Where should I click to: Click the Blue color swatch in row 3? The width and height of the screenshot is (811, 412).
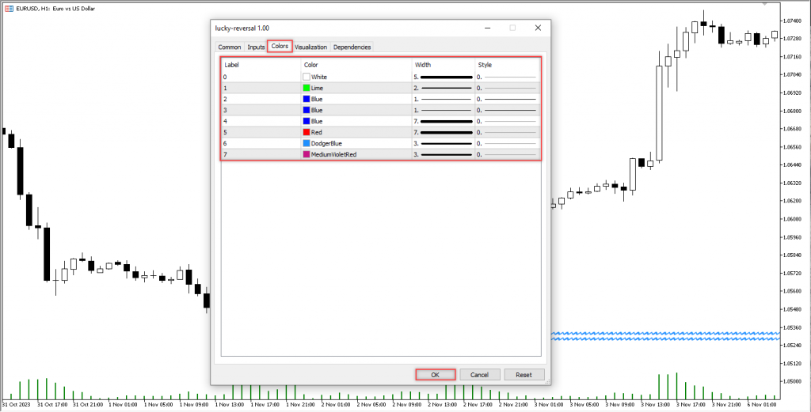(x=307, y=111)
